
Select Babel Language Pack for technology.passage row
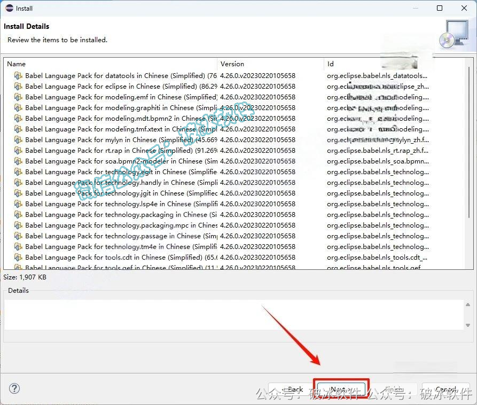point(234,236)
